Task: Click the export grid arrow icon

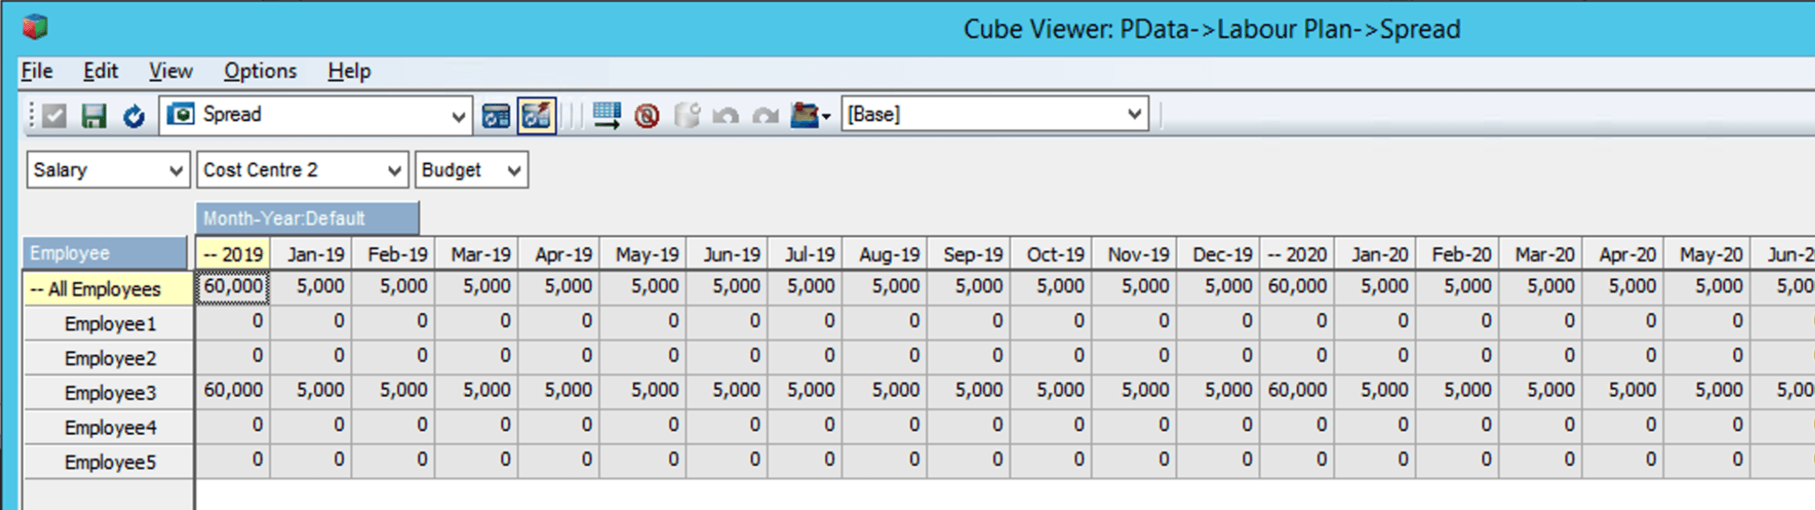Action: (607, 116)
